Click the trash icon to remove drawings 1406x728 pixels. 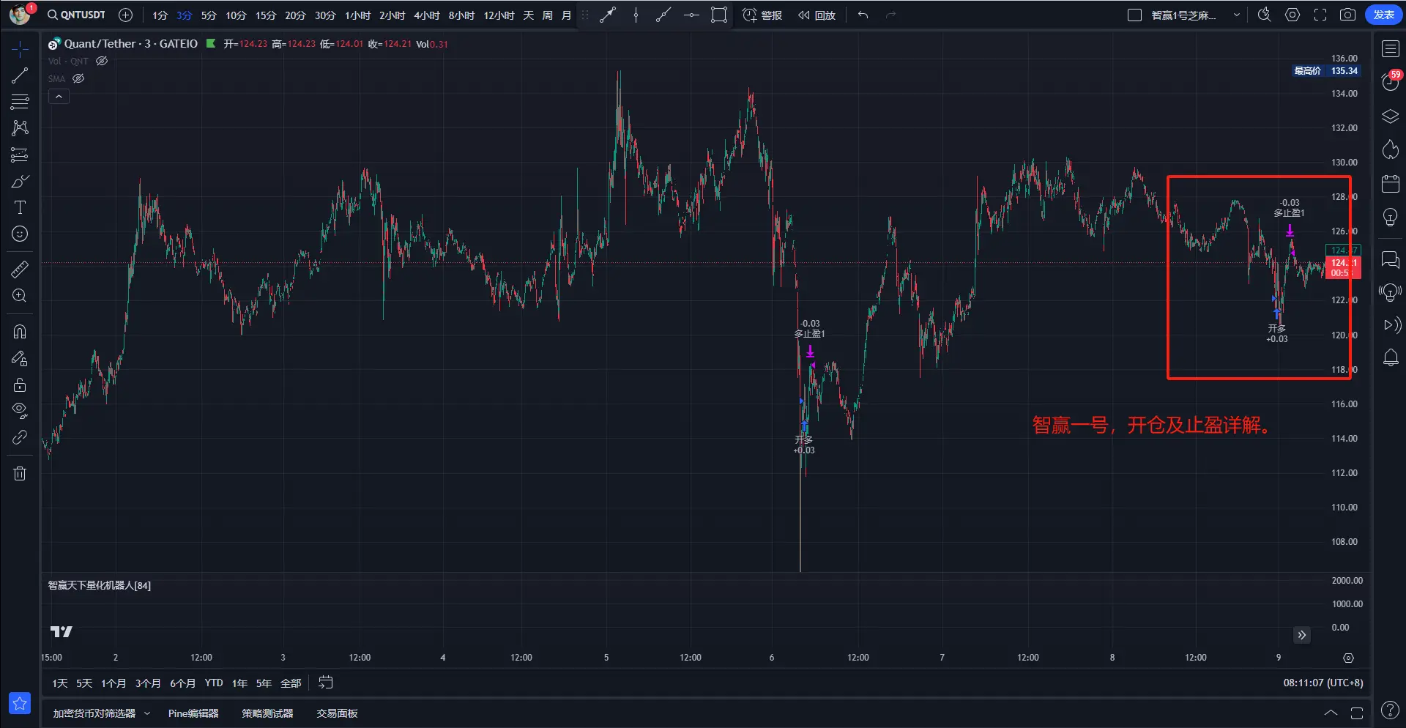(20, 474)
